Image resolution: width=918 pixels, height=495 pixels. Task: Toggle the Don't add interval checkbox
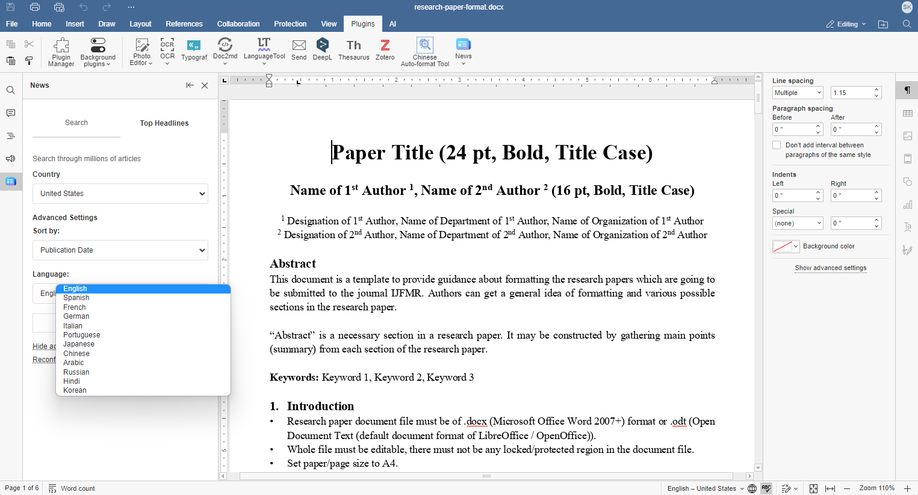[x=777, y=144]
